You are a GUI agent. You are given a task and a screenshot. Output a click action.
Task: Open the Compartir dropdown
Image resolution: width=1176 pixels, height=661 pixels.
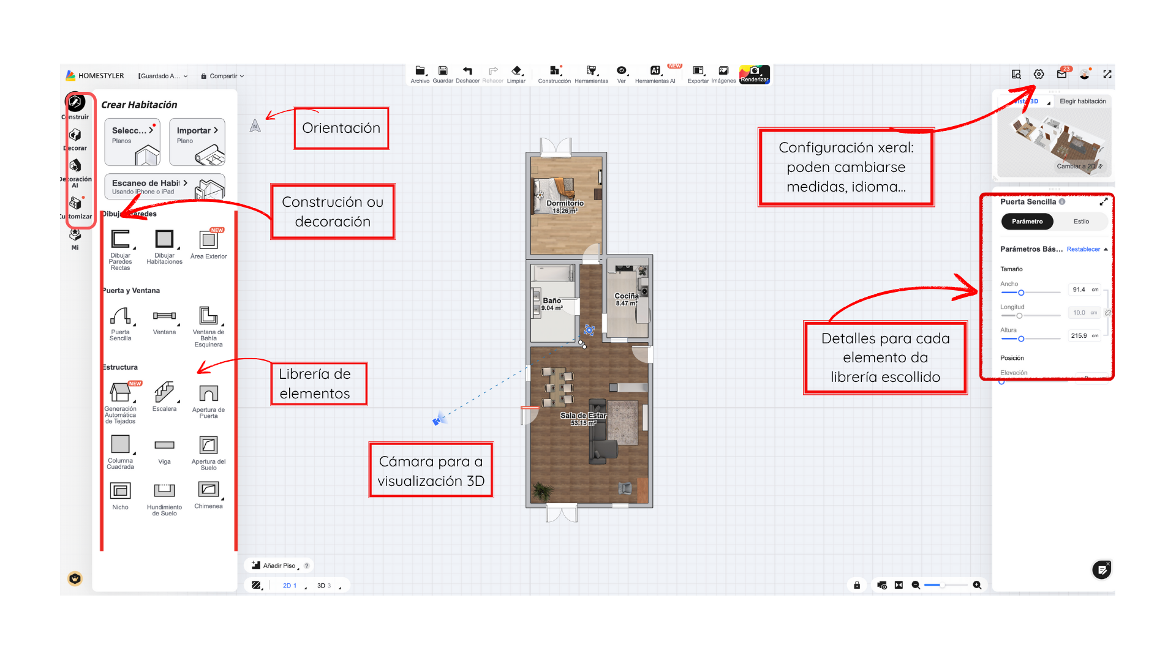click(222, 76)
